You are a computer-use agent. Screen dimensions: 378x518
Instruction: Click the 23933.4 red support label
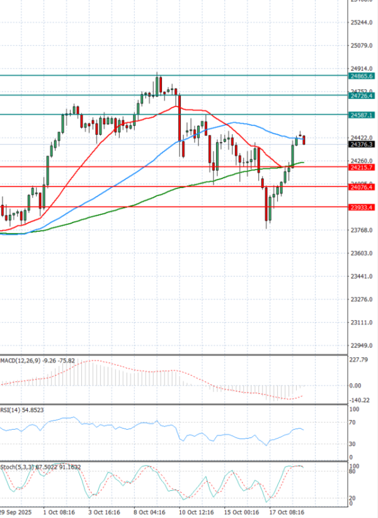(362, 207)
